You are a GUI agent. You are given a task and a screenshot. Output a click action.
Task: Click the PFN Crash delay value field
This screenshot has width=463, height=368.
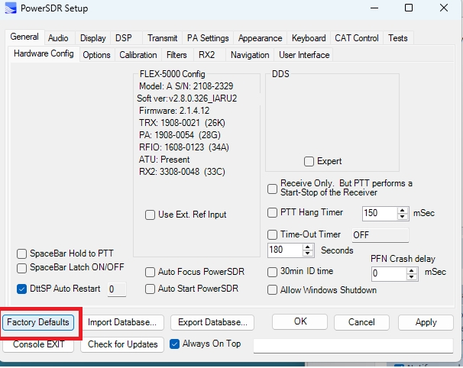[x=389, y=273]
